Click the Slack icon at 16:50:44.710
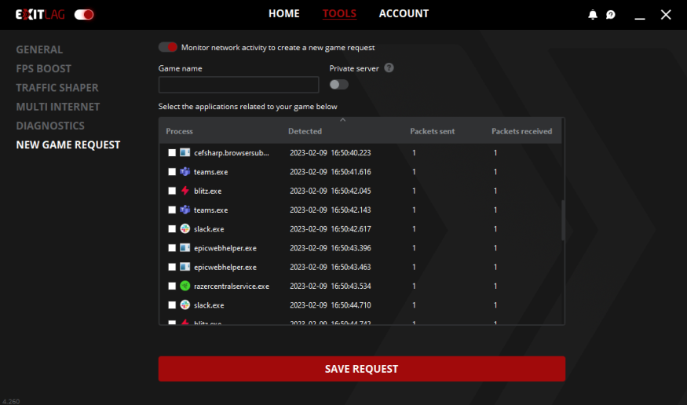This screenshot has width=687, height=405. click(x=185, y=305)
